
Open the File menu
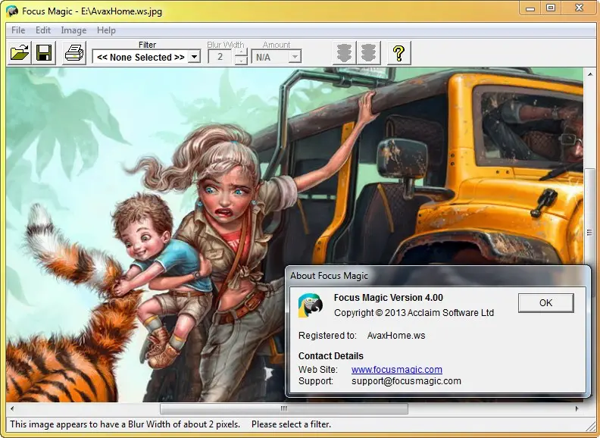click(x=18, y=30)
